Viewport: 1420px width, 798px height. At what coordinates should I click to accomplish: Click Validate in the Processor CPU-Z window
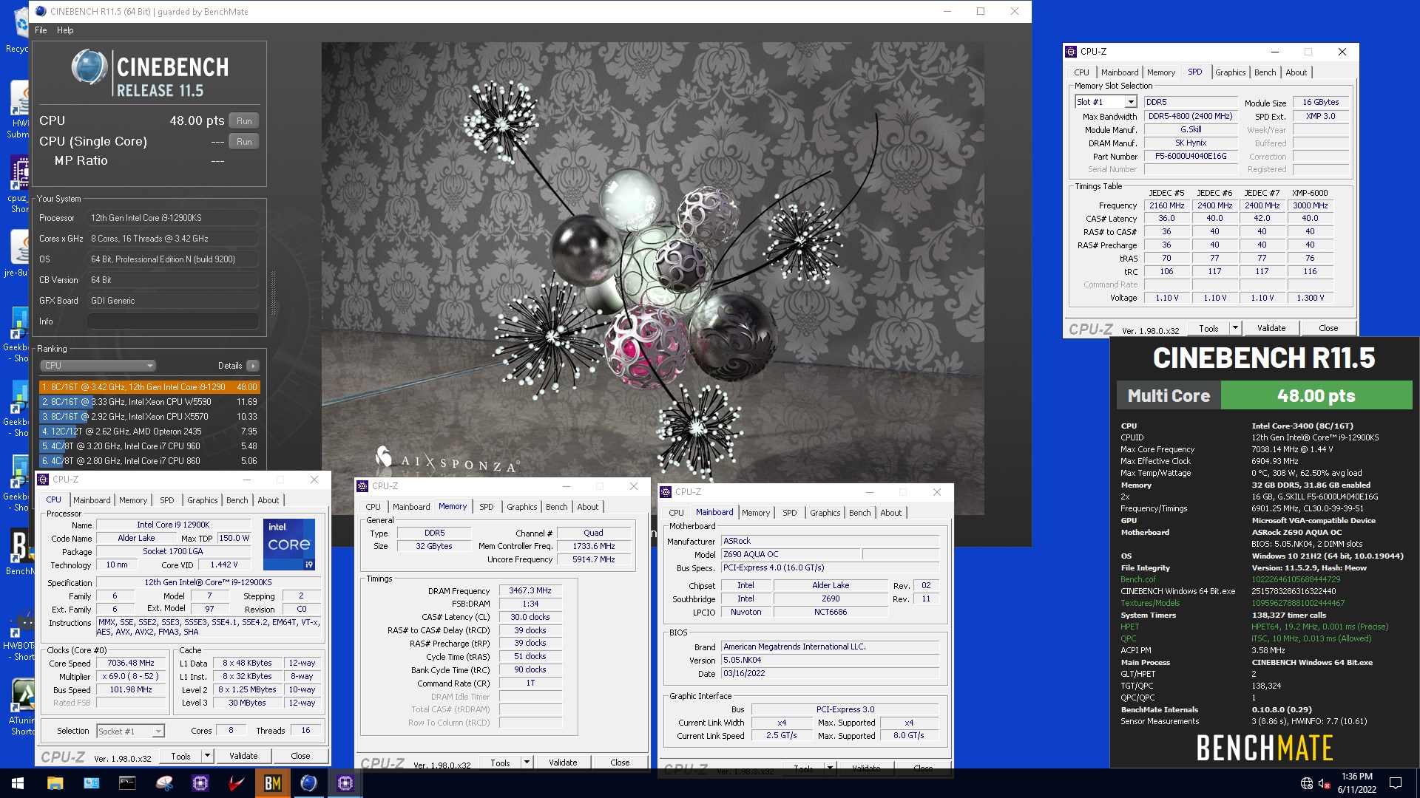243,756
